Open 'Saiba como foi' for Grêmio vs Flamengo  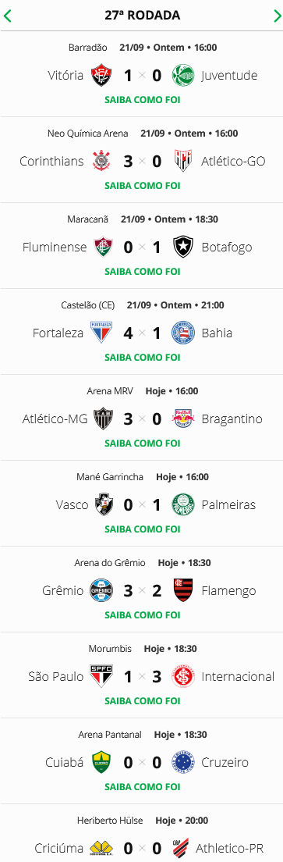pos(142,614)
